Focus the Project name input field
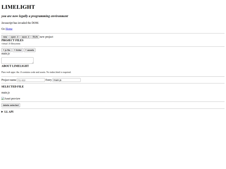 click(31, 80)
